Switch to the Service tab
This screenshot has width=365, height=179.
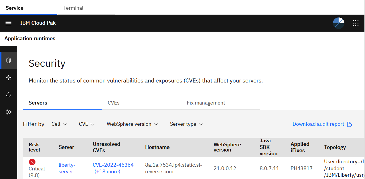tap(29, 8)
